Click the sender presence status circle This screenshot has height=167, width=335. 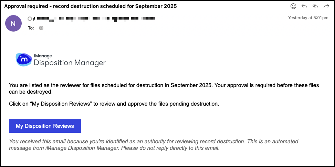(x=30, y=19)
